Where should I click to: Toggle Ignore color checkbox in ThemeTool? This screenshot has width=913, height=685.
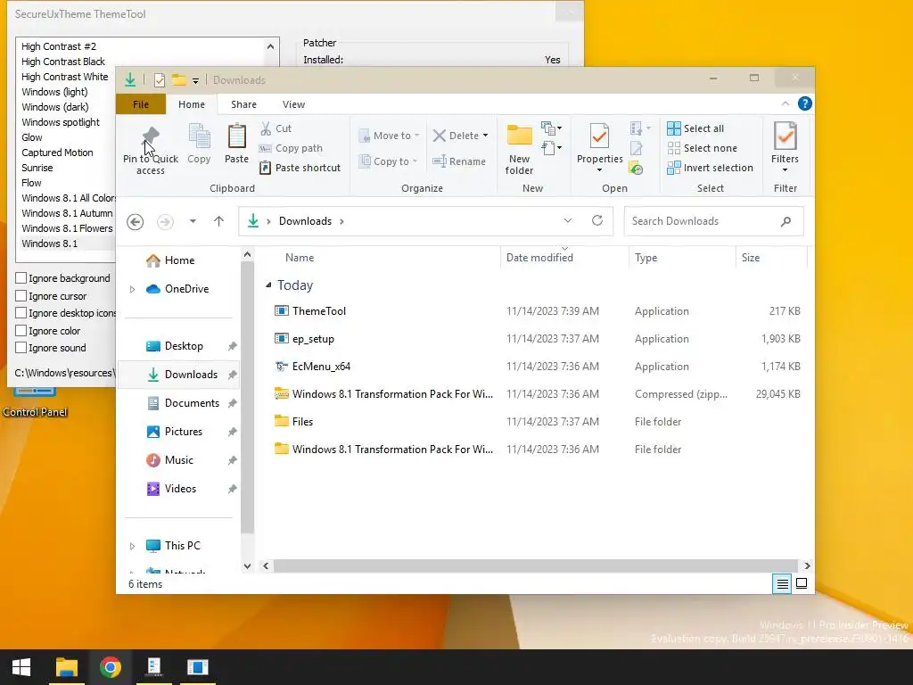click(x=21, y=330)
